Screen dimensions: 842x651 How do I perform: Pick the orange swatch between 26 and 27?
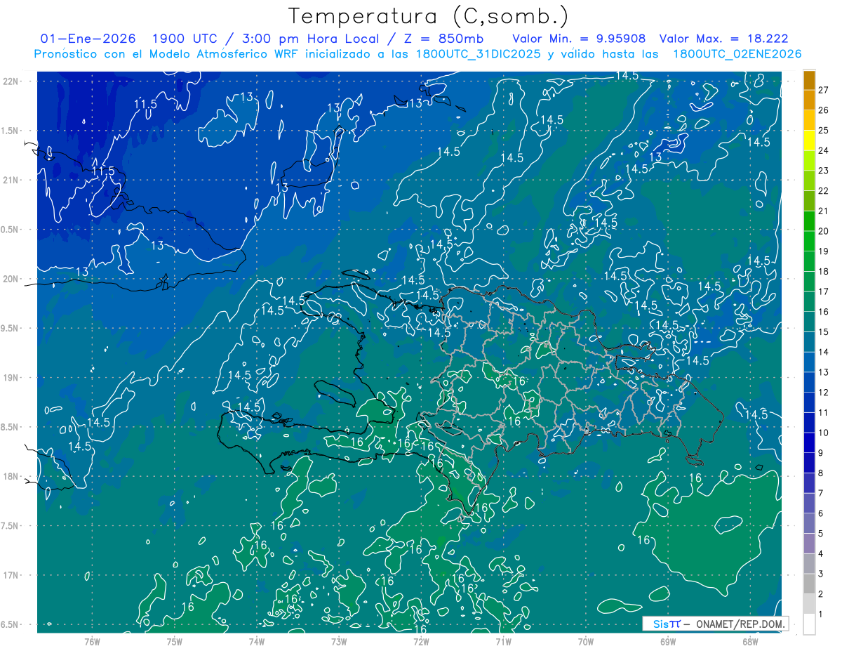click(x=809, y=100)
